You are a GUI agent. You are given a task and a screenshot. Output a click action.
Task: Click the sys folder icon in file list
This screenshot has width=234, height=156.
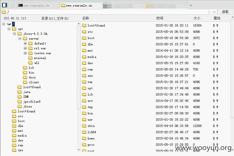84,76
